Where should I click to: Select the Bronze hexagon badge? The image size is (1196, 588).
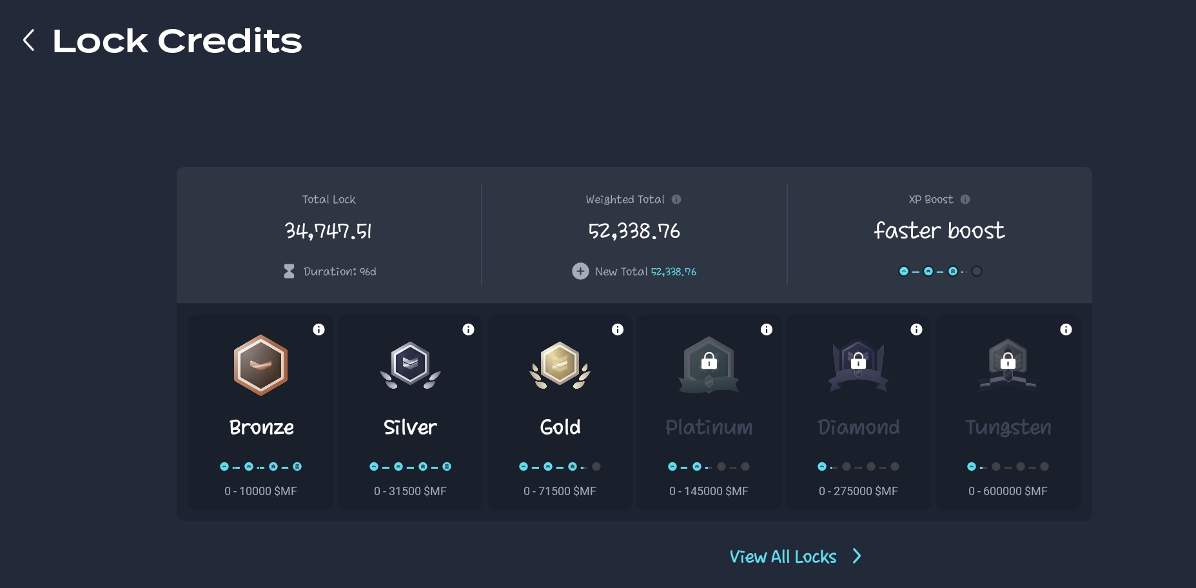[x=260, y=365]
